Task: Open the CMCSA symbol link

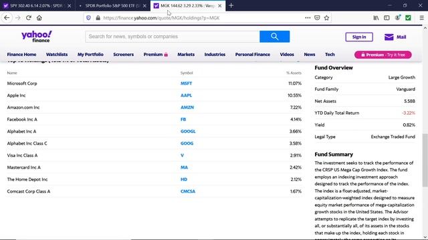Action: click(188, 191)
